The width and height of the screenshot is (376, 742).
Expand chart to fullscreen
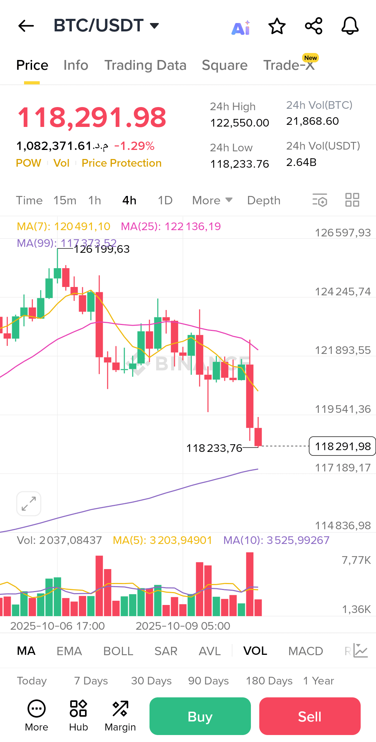click(x=28, y=503)
